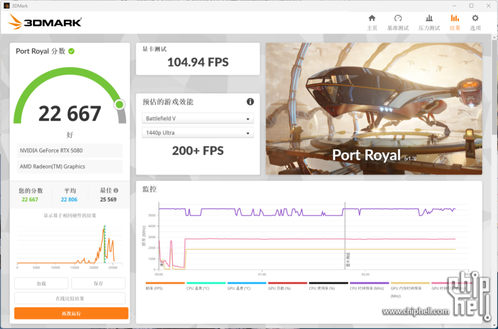Click the vertical scrollbar thumb on the right
Image resolution: width=498 pixels, height=329 pixels.
tap(494, 87)
